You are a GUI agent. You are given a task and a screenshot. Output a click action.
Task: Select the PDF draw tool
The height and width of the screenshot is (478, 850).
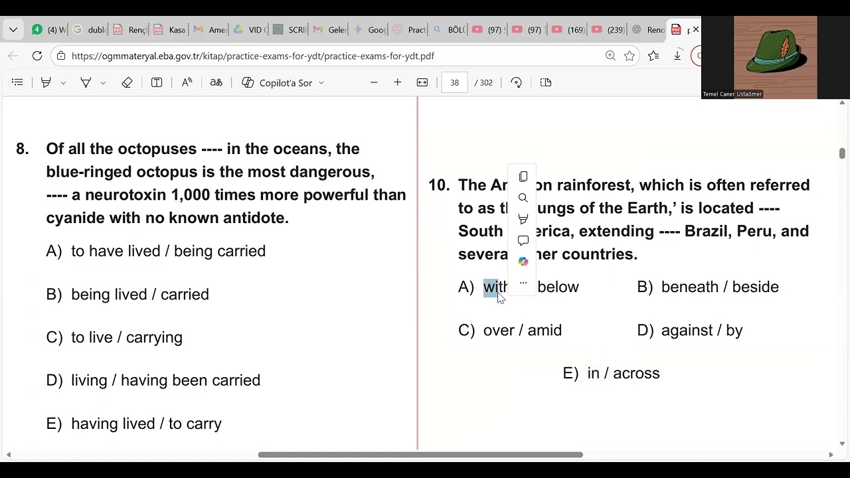tap(86, 82)
